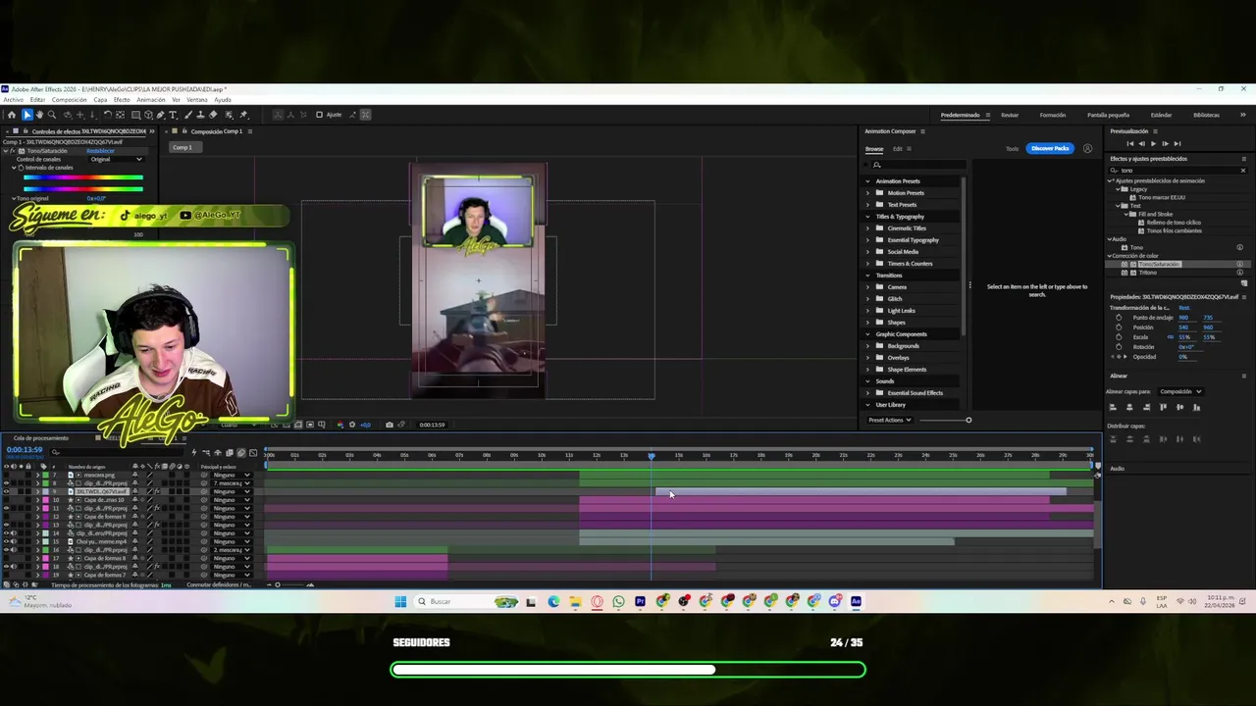Select the Rotation tool

107,115
